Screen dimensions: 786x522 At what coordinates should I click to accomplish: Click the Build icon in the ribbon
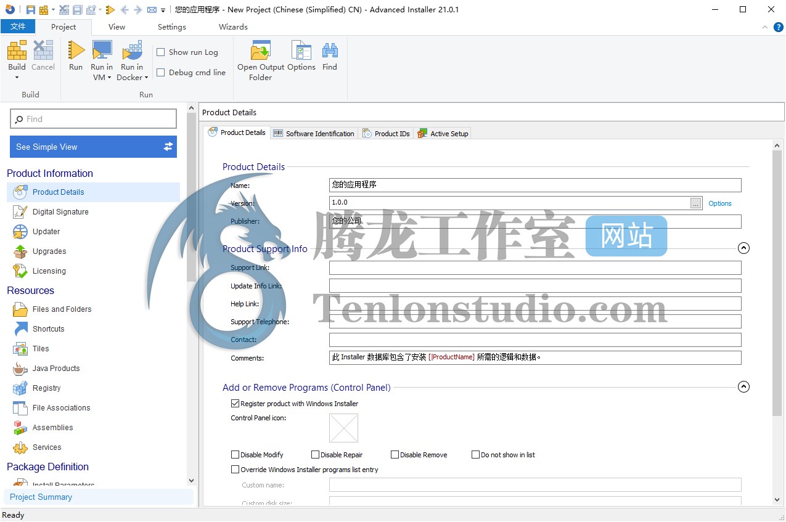point(17,51)
